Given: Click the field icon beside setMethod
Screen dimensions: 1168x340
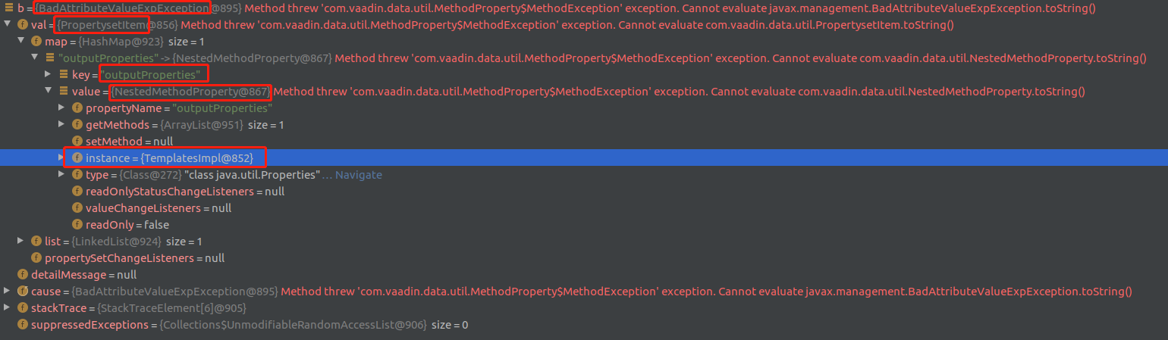Looking at the screenshot, I should 77,142.
